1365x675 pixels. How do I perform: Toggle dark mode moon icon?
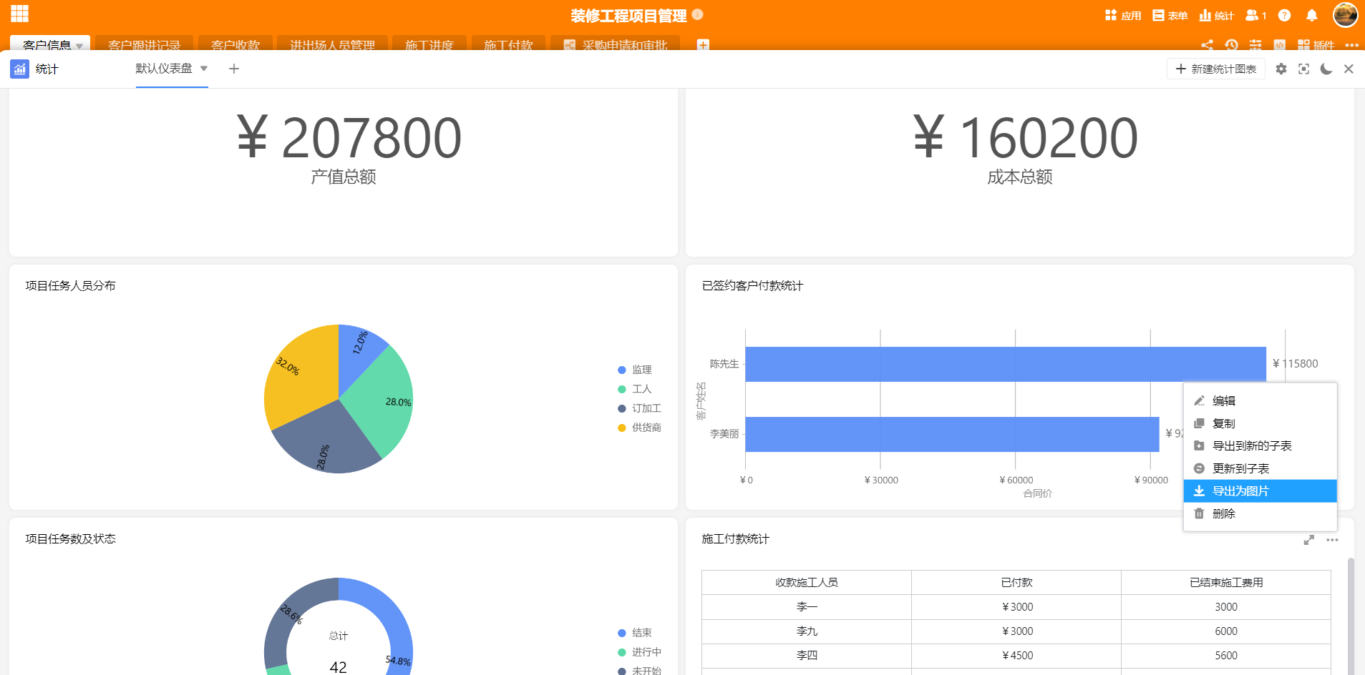1326,69
